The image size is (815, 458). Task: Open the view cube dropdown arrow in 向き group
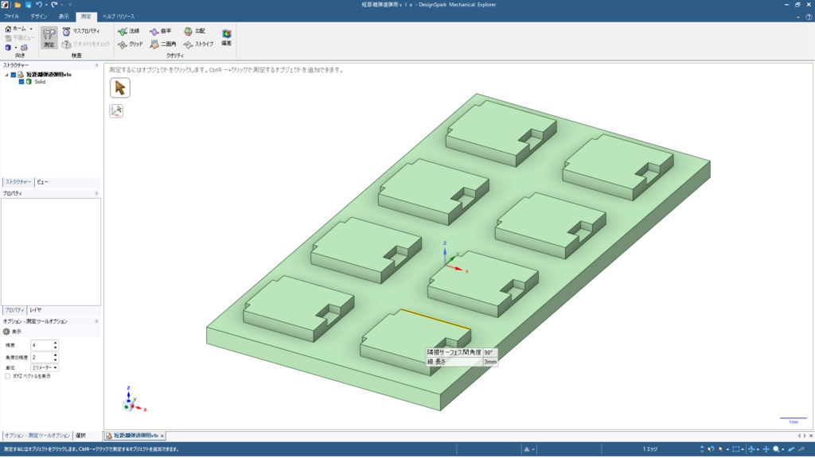(16, 48)
